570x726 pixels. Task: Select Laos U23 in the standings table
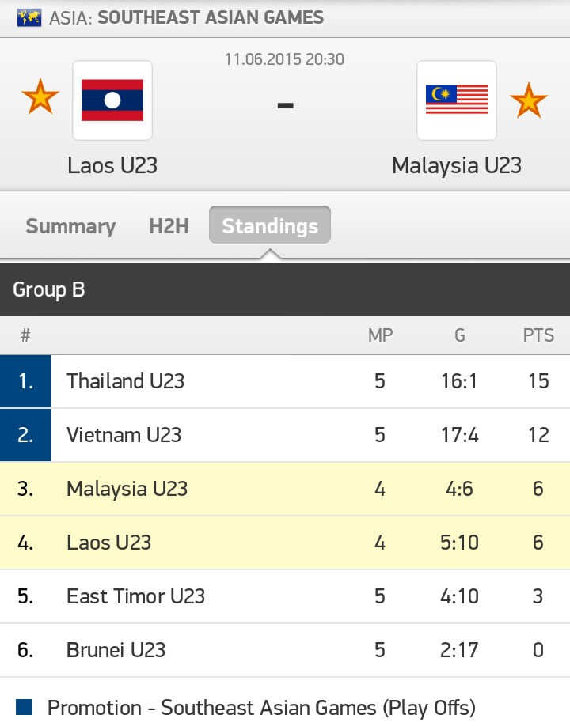[109, 543]
